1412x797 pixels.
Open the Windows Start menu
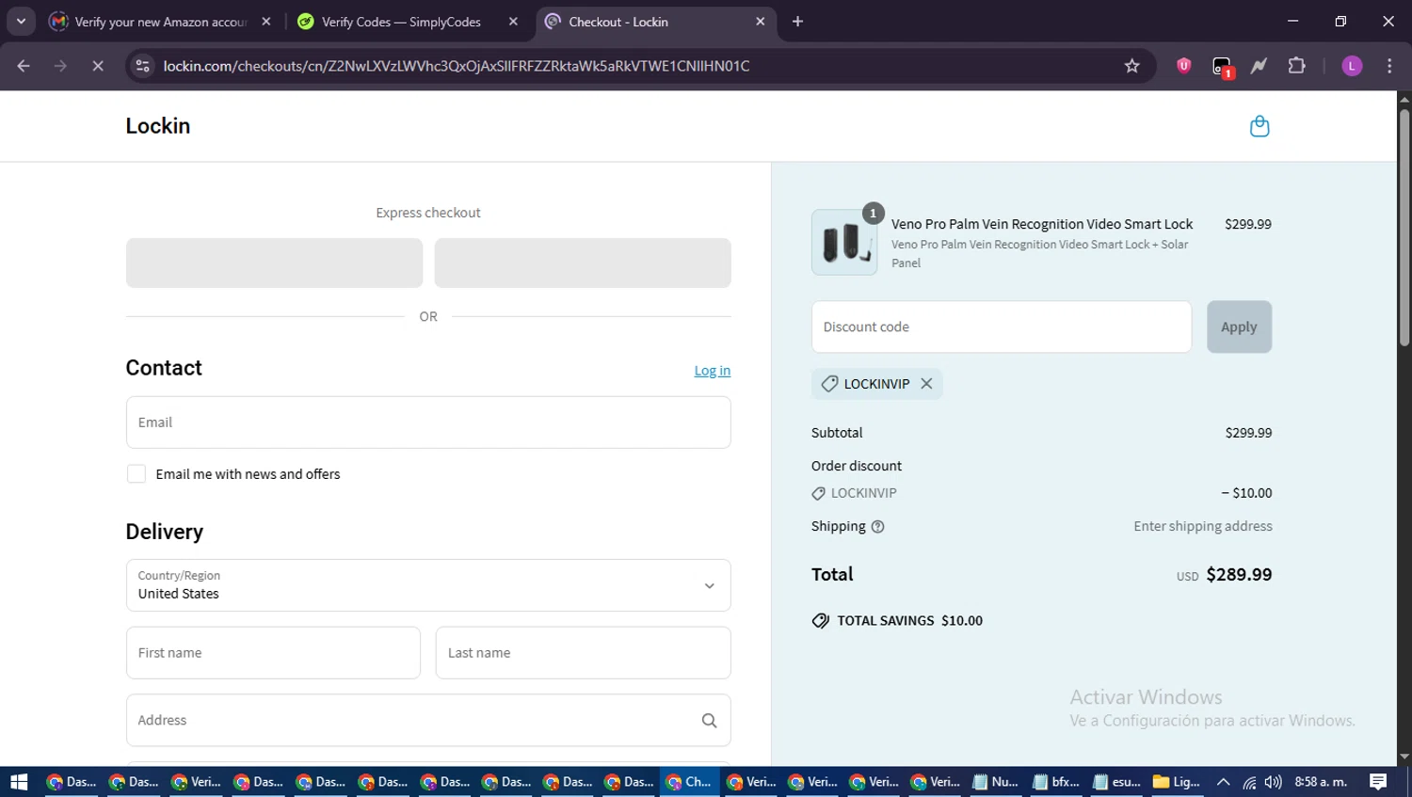point(19,782)
